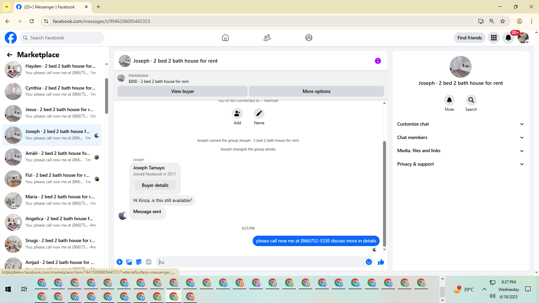Expand Chat members section

(461, 137)
